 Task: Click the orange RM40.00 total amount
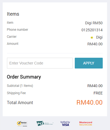(89, 102)
